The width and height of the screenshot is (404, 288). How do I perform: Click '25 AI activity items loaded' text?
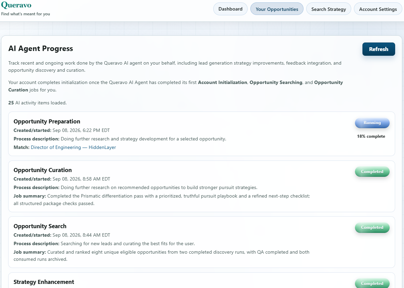37,103
